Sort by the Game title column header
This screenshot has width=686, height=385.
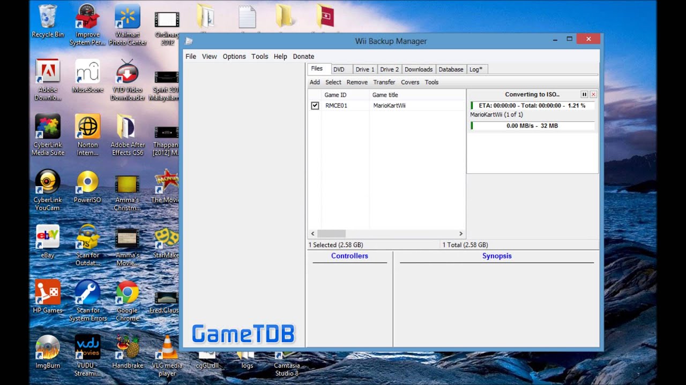click(417, 95)
